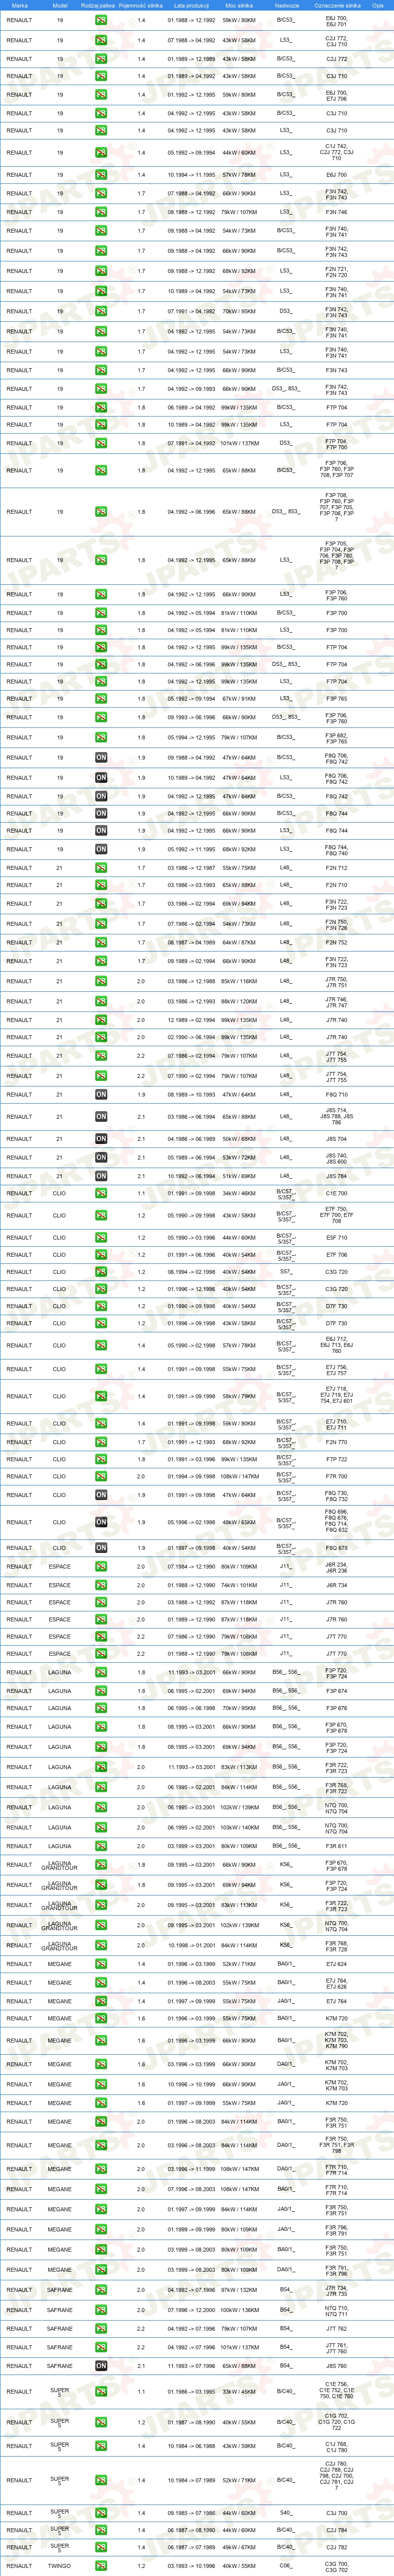
Task: Click RENAULT brand cell in E6J 700, E6J 701 row
Action: (19, 20)
